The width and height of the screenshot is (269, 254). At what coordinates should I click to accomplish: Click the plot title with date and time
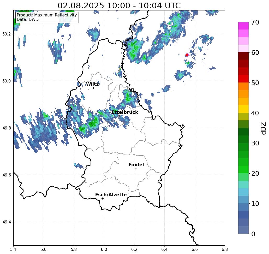[x=119, y=6]
